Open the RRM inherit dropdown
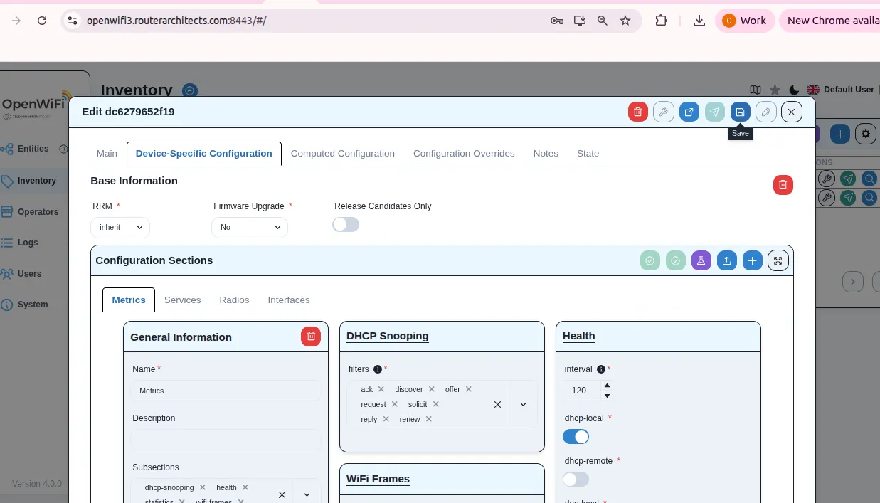 pyautogui.click(x=120, y=227)
